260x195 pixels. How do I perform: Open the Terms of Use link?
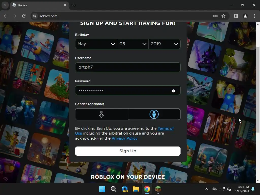pyautogui.click(x=166, y=128)
